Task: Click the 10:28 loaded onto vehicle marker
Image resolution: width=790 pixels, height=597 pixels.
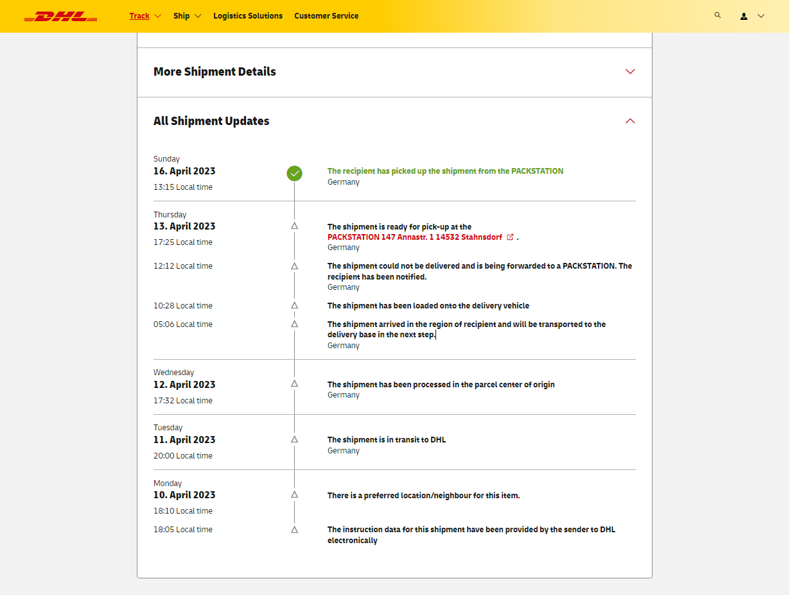Action: [x=294, y=305]
